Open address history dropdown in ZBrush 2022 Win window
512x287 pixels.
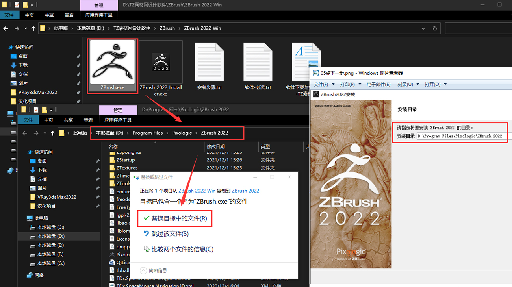pyautogui.click(x=423, y=28)
